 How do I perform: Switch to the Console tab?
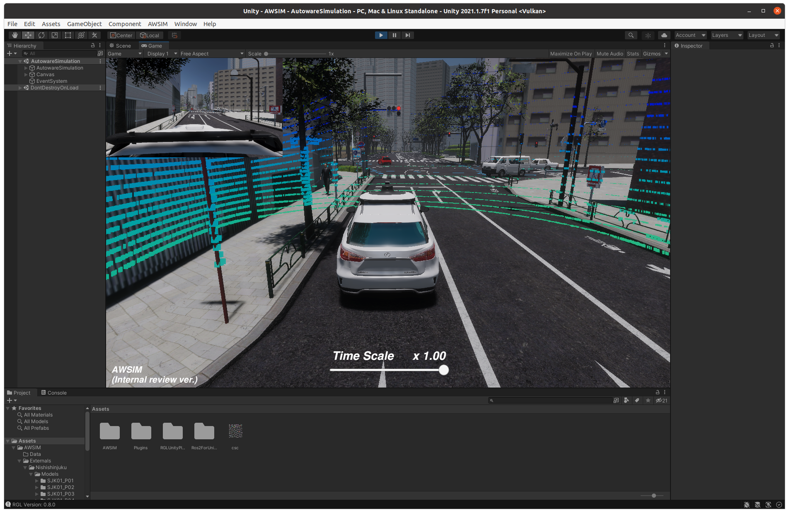pyautogui.click(x=54, y=393)
